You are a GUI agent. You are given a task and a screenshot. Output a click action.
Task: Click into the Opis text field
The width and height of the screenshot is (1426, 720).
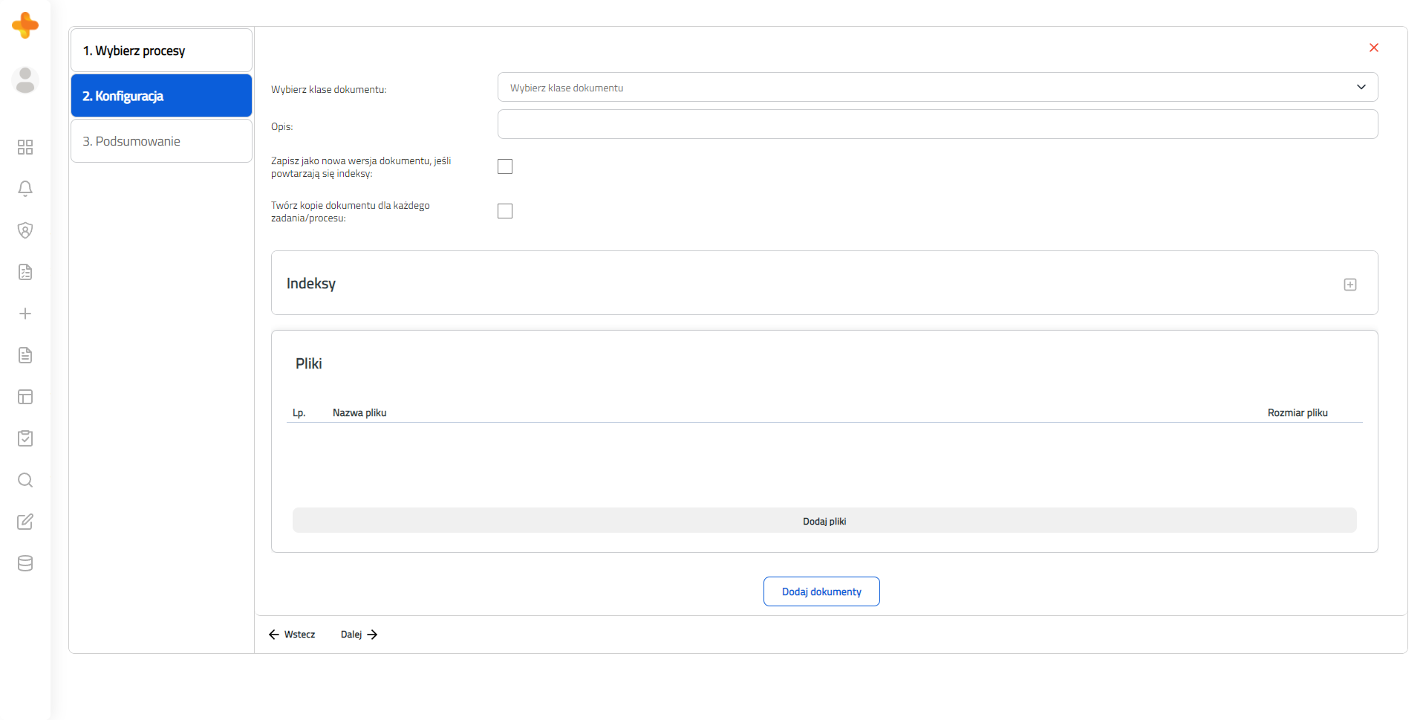937,124
